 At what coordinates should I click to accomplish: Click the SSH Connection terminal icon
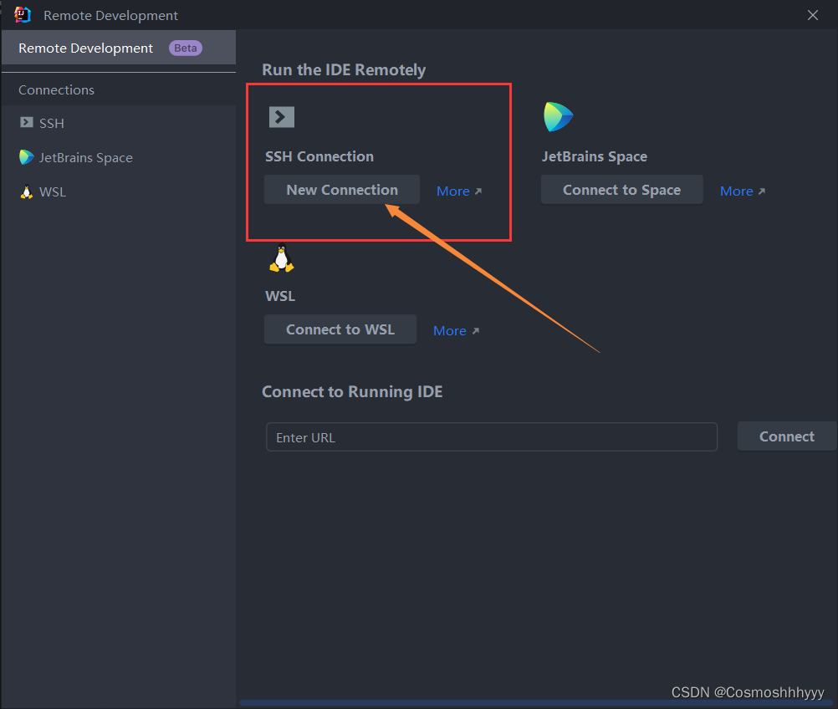pos(282,117)
